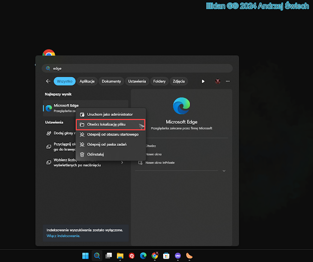This screenshot has width=313, height=262.
Task: Click the Przyciągnij okno settings icon
Action: [x=48, y=147]
